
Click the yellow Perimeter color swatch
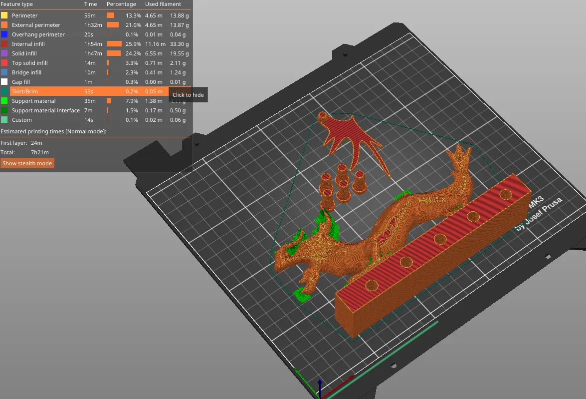click(4, 15)
